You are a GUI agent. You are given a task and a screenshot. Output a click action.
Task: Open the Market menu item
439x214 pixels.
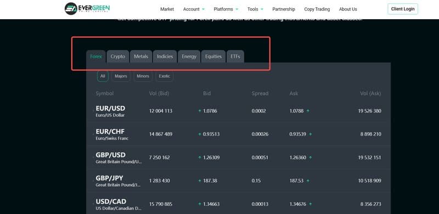pyautogui.click(x=167, y=9)
